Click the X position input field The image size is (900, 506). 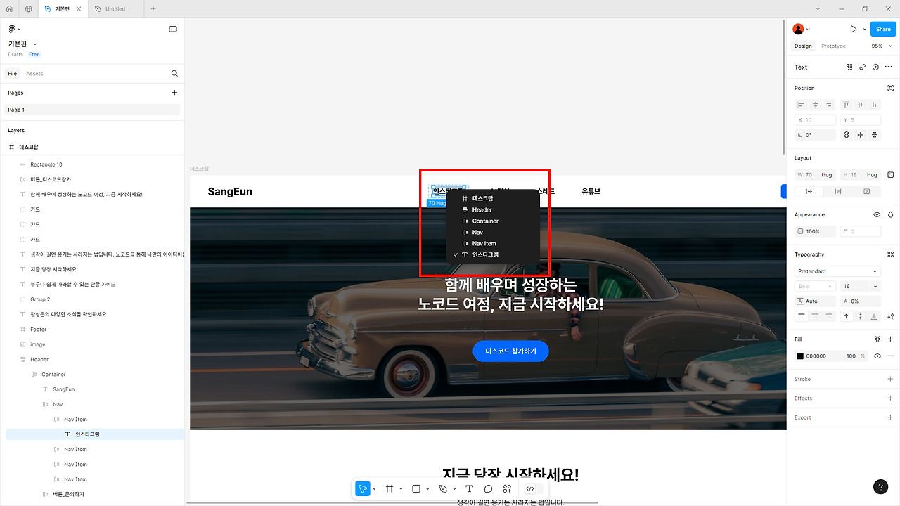click(x=814, y=119)
